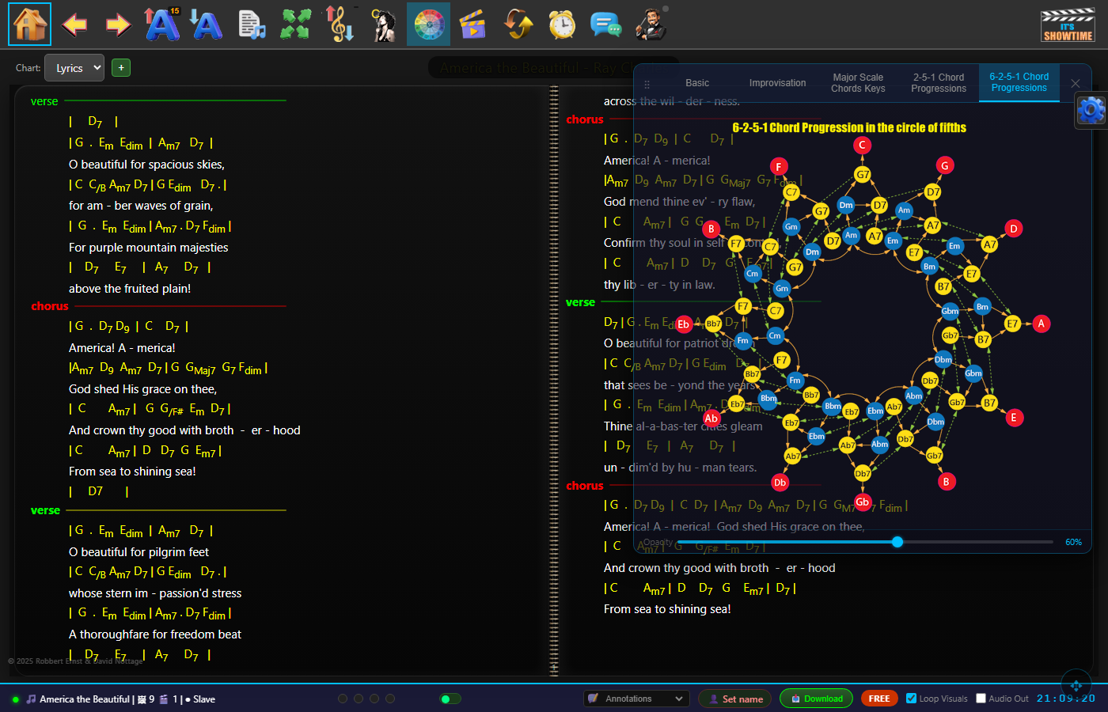Click the panel heading '6-2-5-1 Chord Progression in the circle of fifths'
Screen dimensions: 1108x712
(849, 127)
